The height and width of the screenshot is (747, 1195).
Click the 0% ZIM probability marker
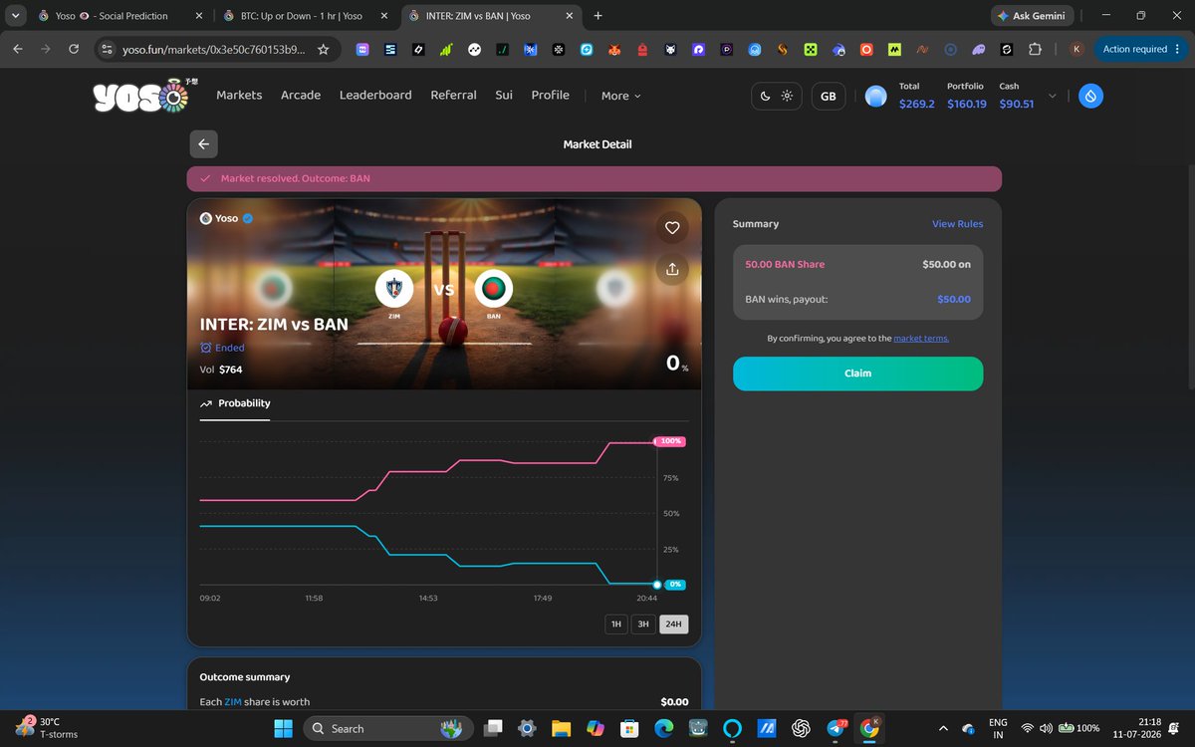675,585
